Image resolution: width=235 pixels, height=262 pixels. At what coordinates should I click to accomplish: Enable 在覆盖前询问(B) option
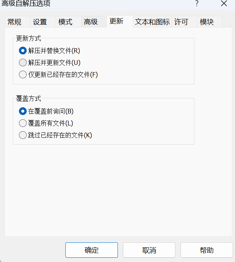coord(46,111)
